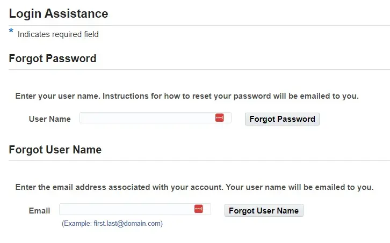Click the Forgot Password section heading
This screenshot has height=243, width=390.
coord(53,58)
